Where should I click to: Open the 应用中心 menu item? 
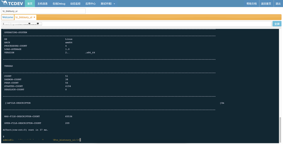coord(91,4)
